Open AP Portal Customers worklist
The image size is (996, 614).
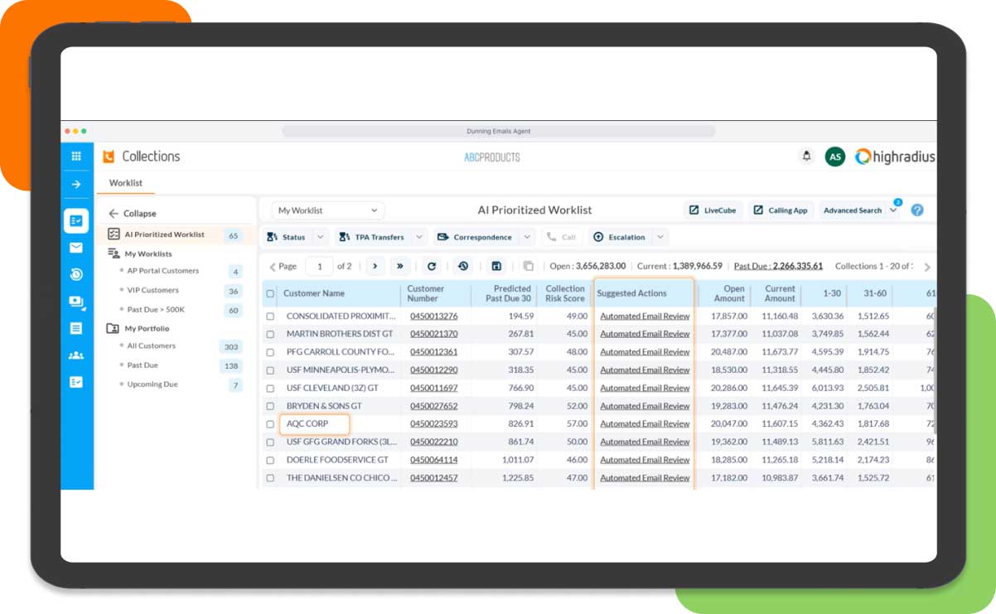coord(162,271)
